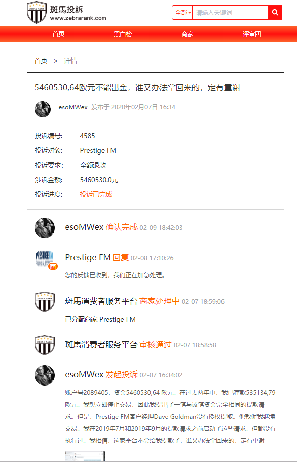
Task: Click the red search magnifier button
Action: click(275, 13)
